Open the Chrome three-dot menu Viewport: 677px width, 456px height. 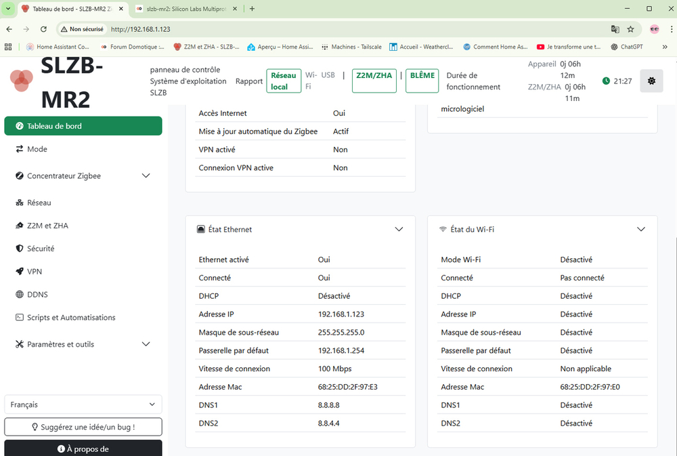tap(672, 29)
